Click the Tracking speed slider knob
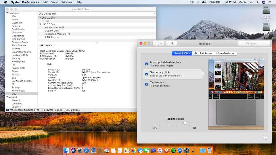The height and width of the screenshot is (155, 276). click(x=185, y=123)
